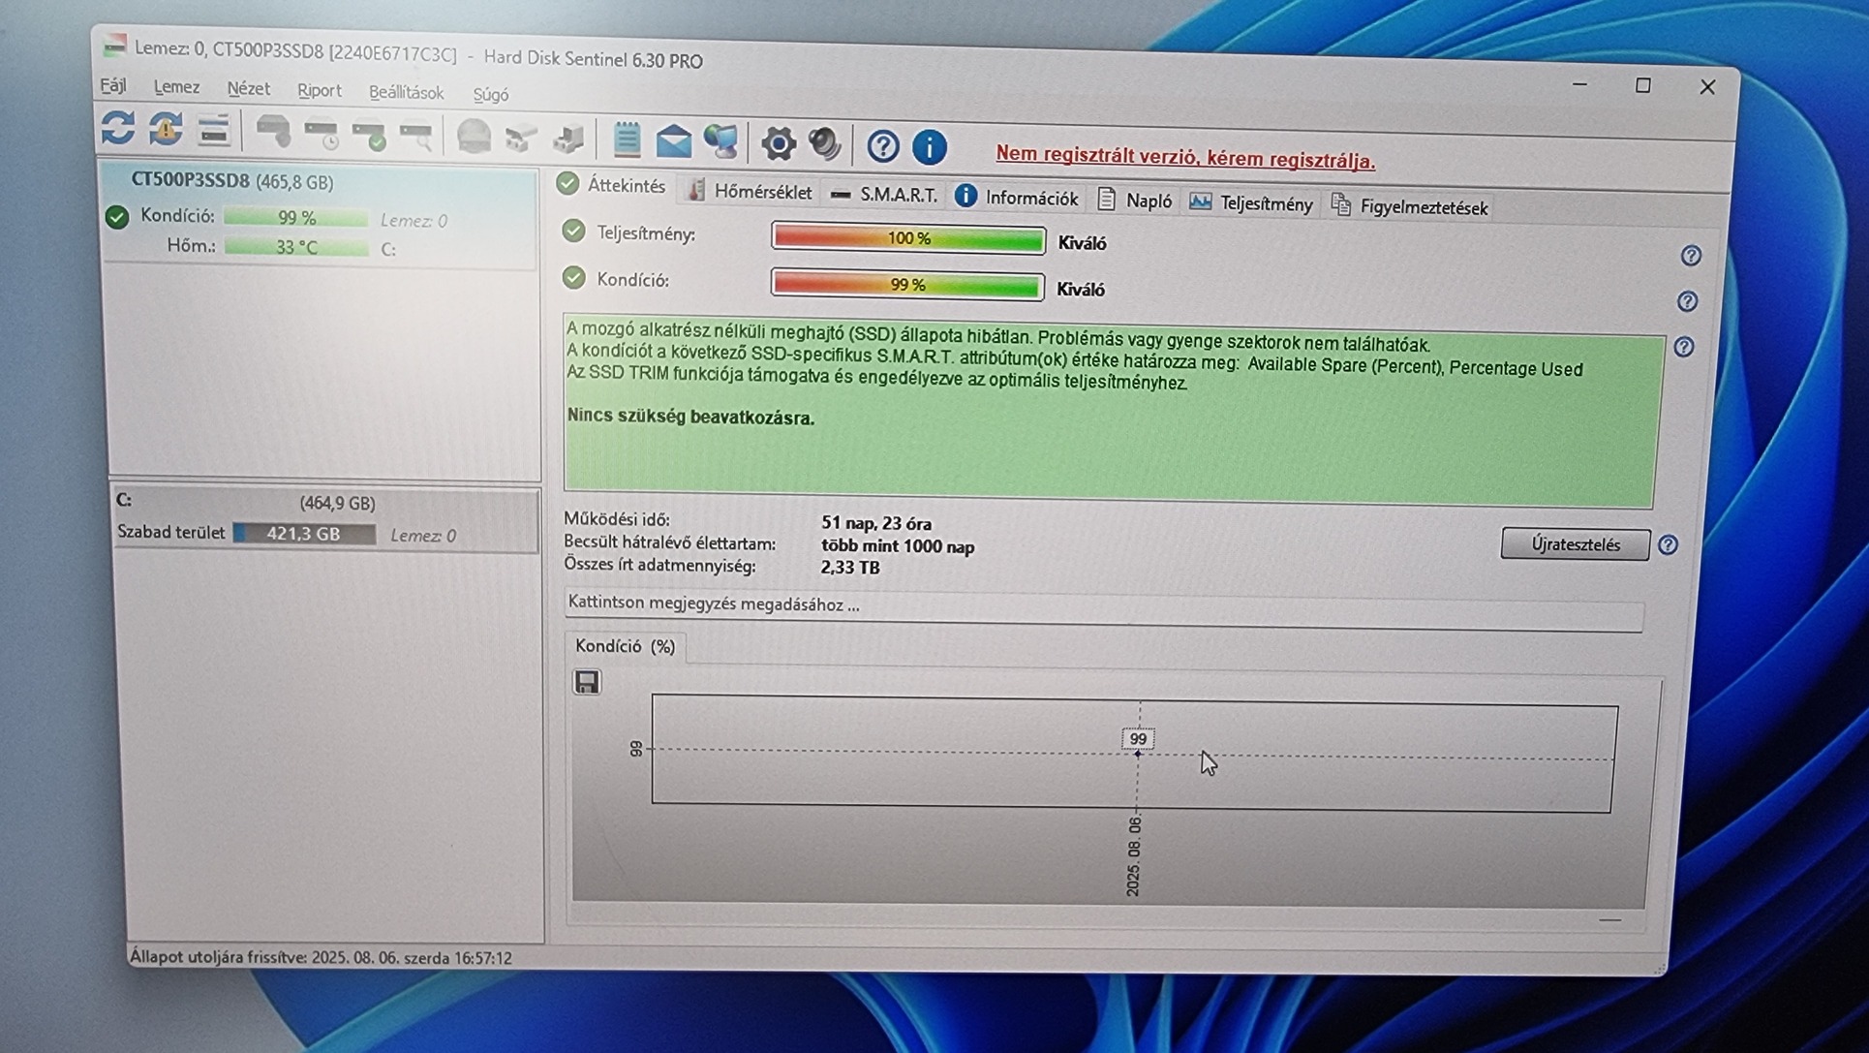Viewport: 1869px width, 1053px height.
Task: Save graph using floppy disk icon
Action: pyautogui.click(x=587, y=682)
